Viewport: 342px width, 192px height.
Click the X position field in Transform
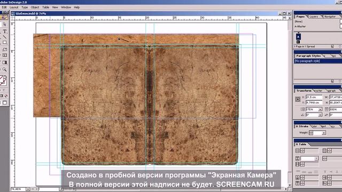pos(314,97)
